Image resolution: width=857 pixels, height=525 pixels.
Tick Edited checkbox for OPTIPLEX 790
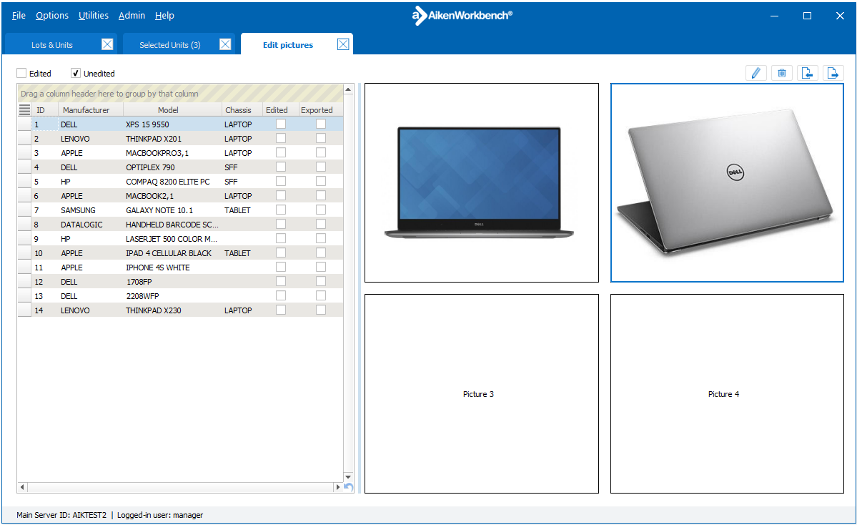point(281,167)
